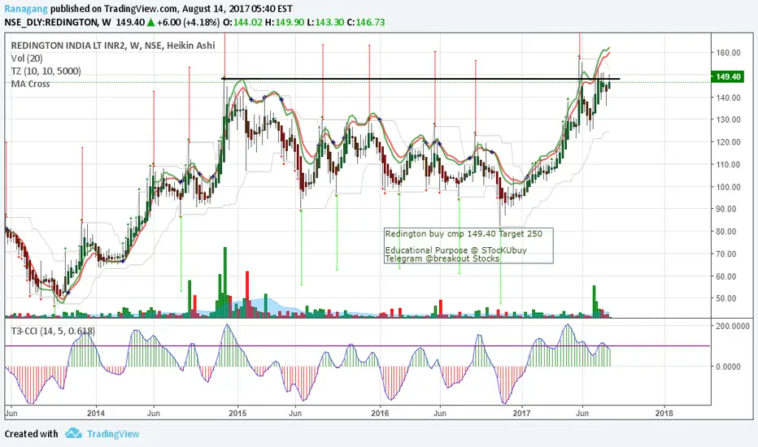Click the 2018 time axis label

coord(664,413)
